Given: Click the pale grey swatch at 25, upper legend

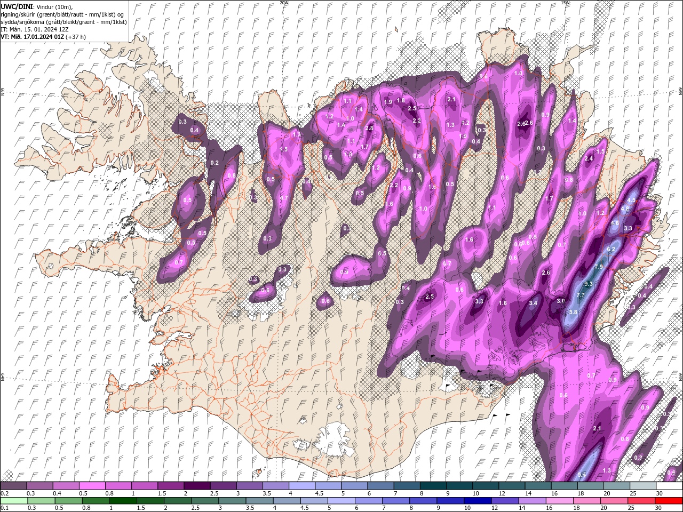Looking at the screenshot, I should click(643, 485).
